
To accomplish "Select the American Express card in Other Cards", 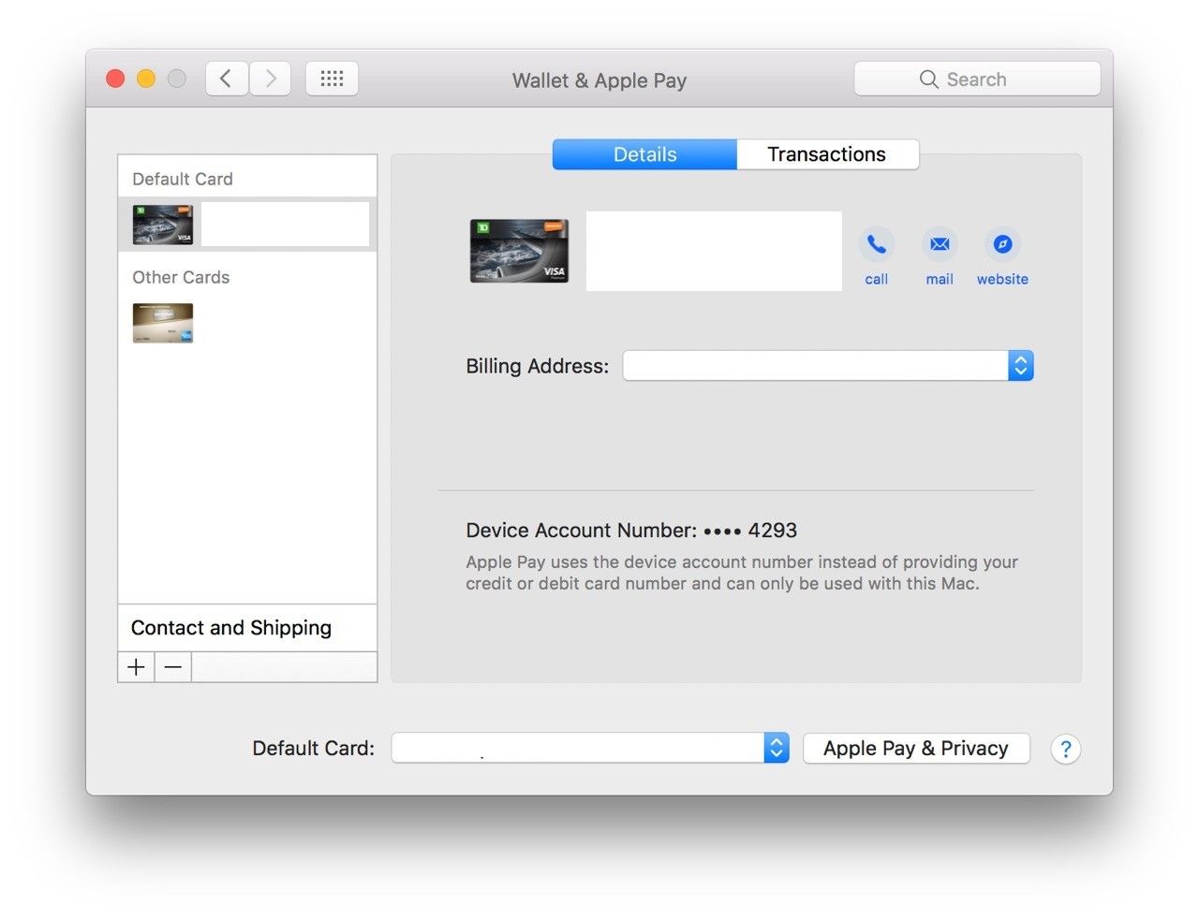I will click(x=163, y=323).
